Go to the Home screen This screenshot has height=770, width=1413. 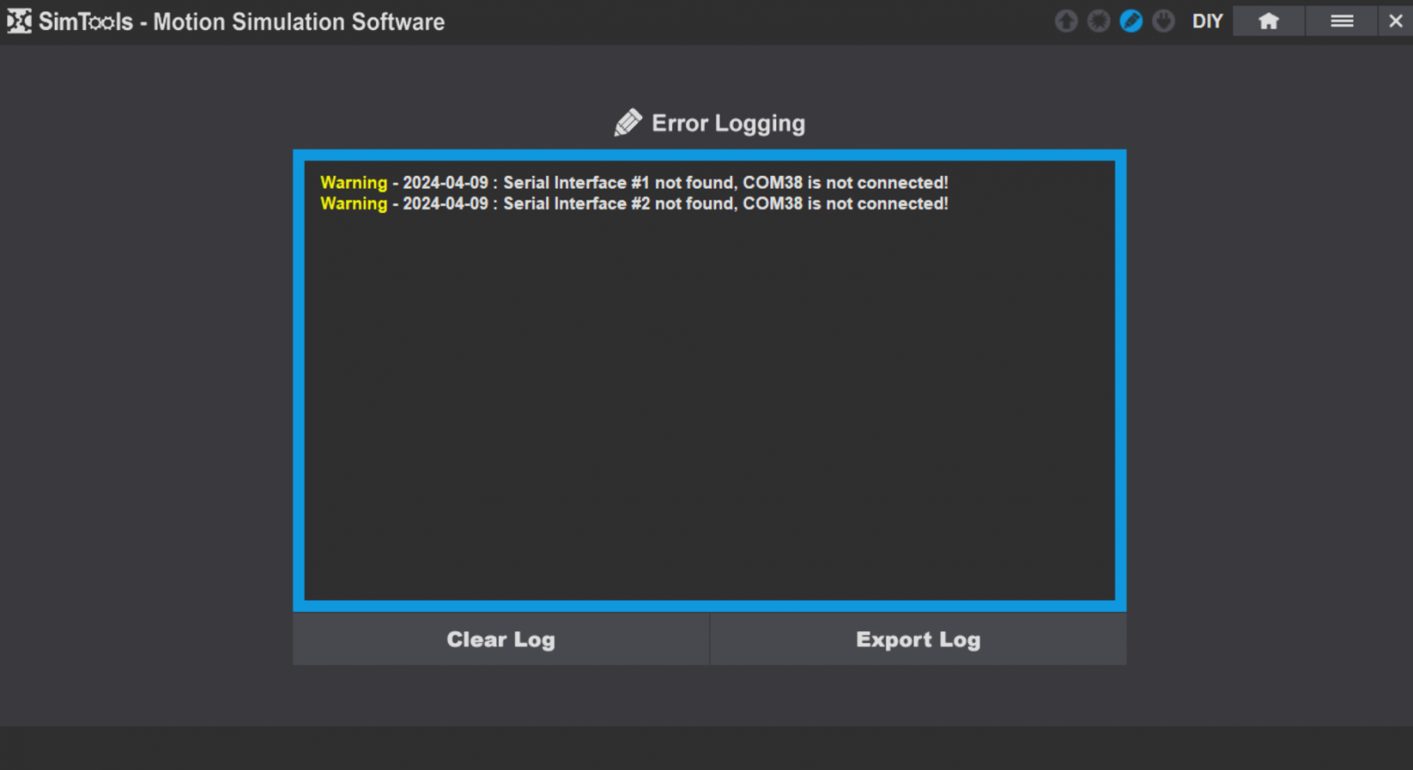[1269, 21]
